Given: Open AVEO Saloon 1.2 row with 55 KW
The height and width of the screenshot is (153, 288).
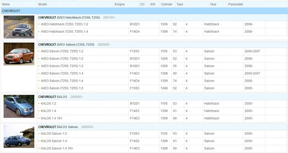Looking at the screenshot, I should 62,66.
